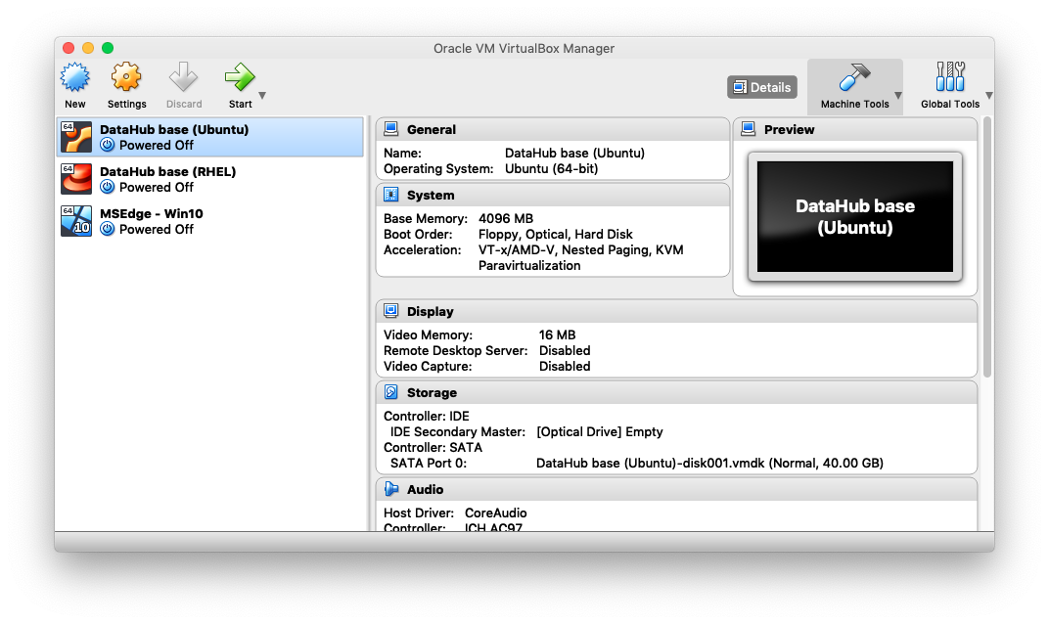Click the Name value DataHub base (Ubuntu)
1049x624 pixels.
[574, 154]
